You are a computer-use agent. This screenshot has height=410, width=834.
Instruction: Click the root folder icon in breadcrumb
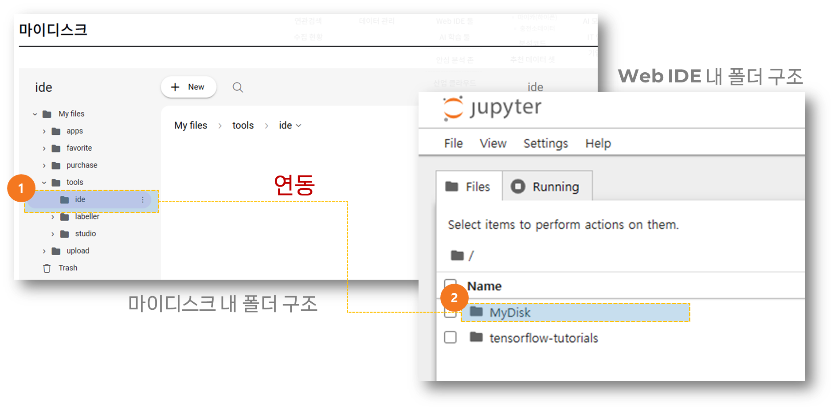[x=457, y=256]
